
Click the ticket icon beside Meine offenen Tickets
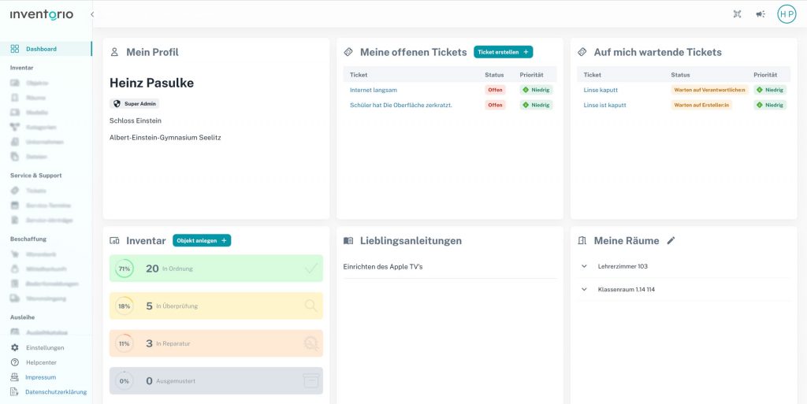[348, 52]
